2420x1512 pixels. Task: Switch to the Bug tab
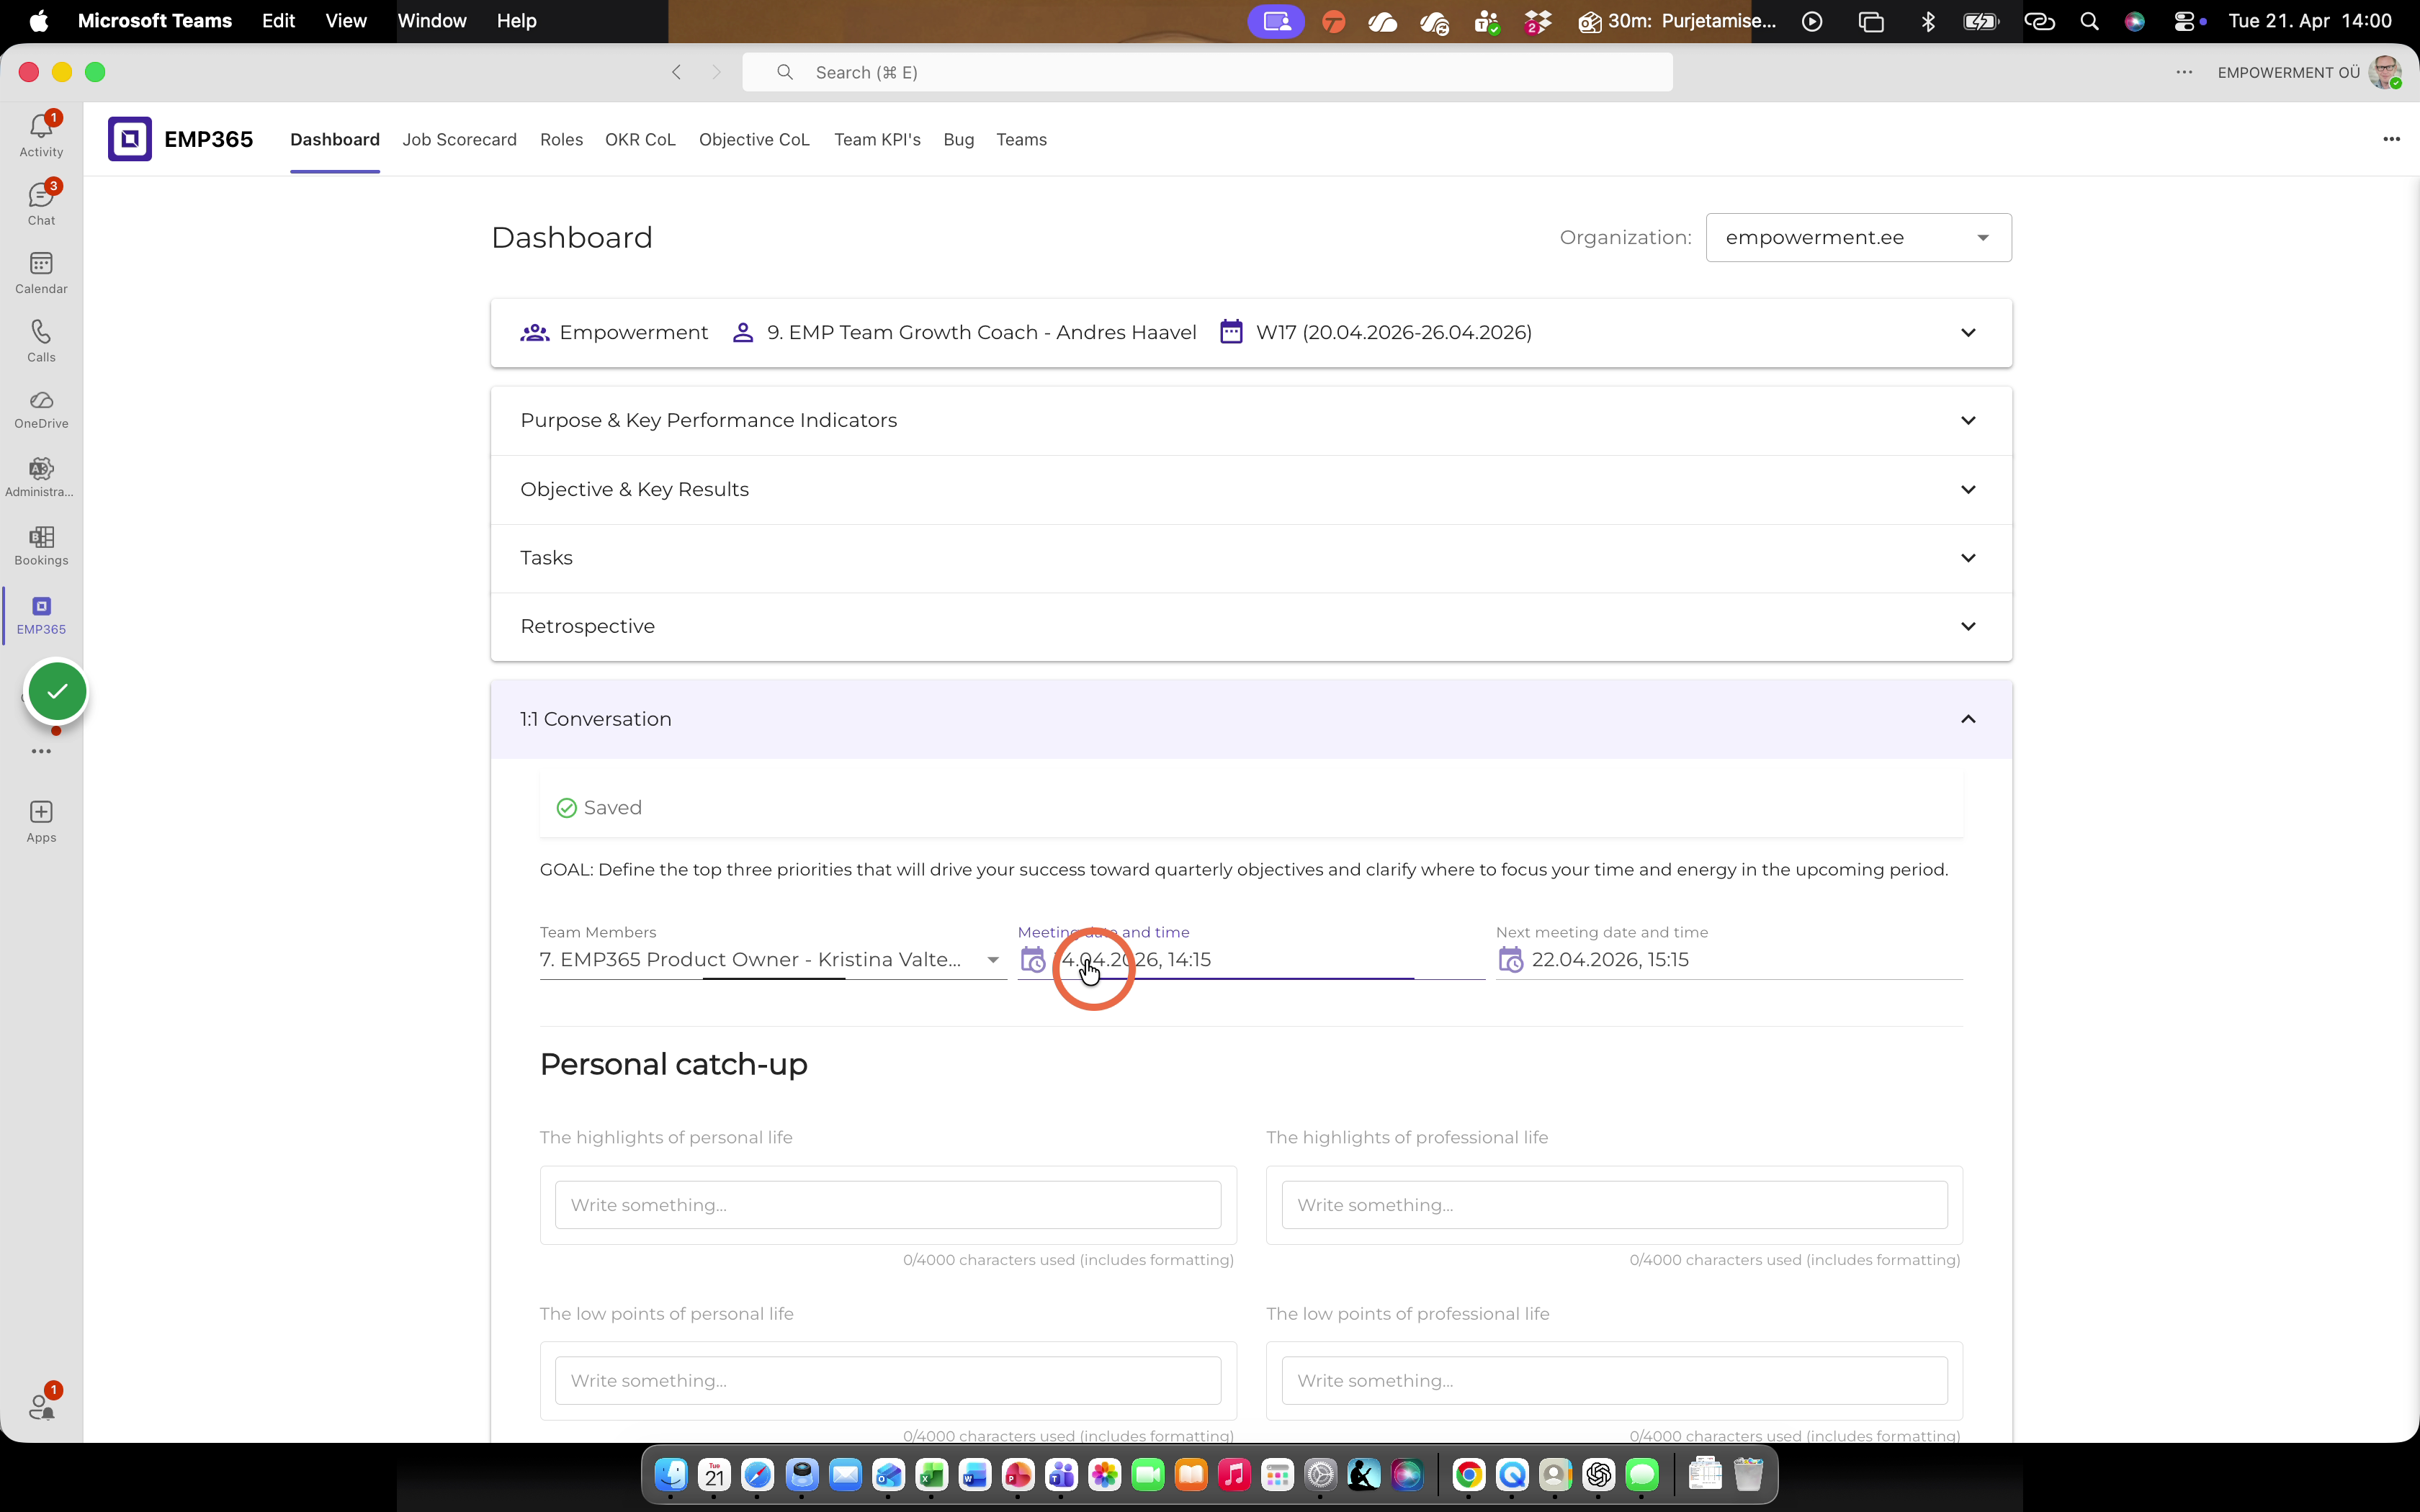pyautogui.click(x=958, y=140)
